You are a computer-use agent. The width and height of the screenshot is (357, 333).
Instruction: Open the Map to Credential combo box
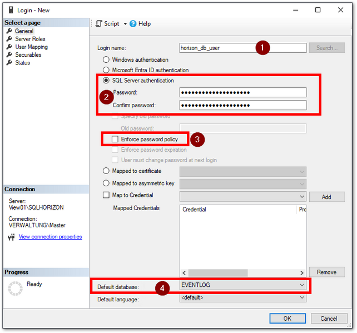pyautogui.click(x=302, y=196)
